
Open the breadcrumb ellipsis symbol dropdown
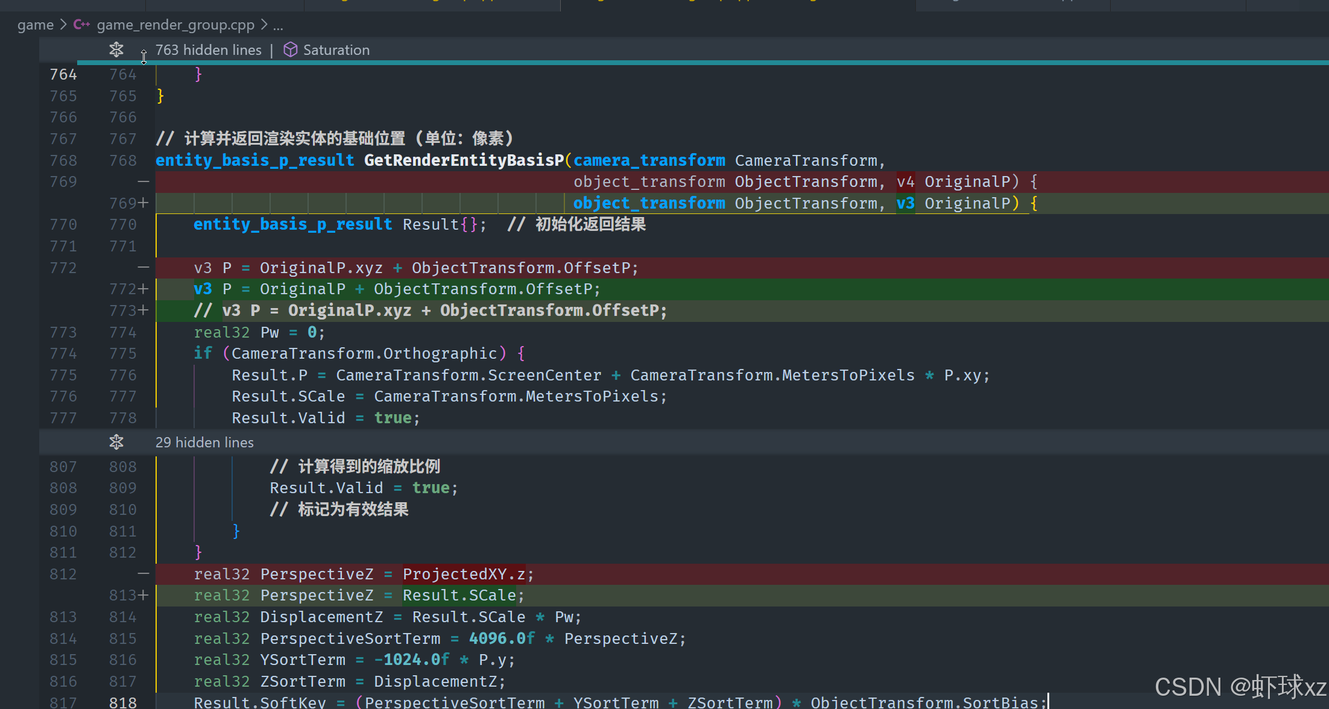point(277,25)
